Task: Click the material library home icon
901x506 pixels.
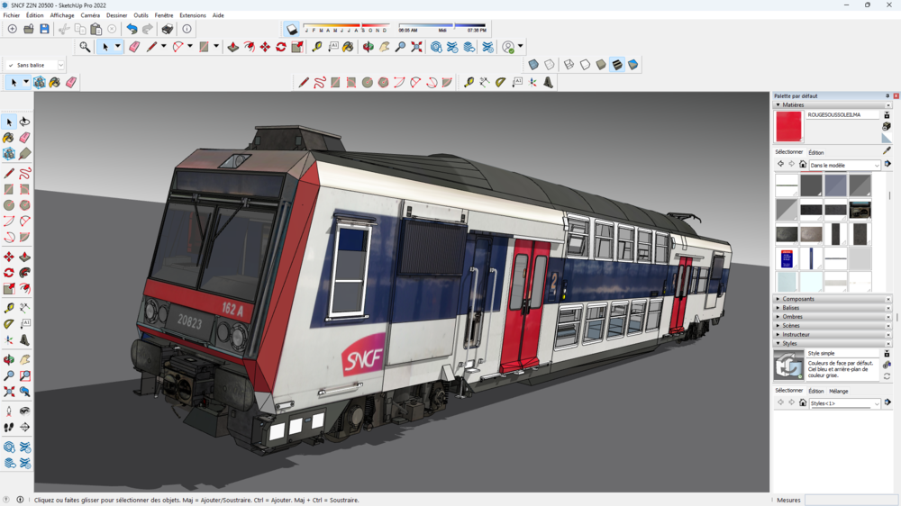Action: coord(803,165)
